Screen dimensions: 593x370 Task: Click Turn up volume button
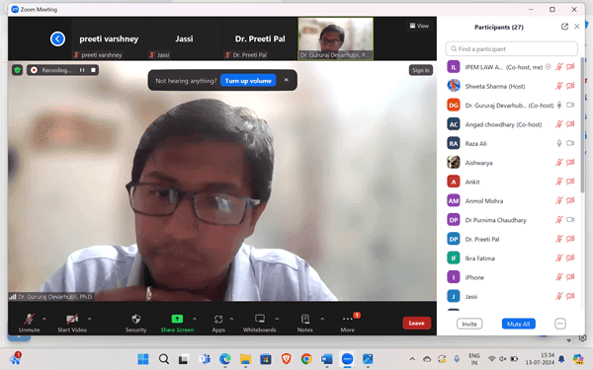248,81
